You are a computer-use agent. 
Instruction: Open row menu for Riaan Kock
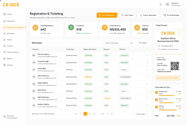147,91
